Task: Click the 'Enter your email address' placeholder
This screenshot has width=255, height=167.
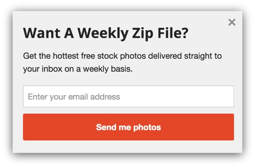Action: [74, 97]
